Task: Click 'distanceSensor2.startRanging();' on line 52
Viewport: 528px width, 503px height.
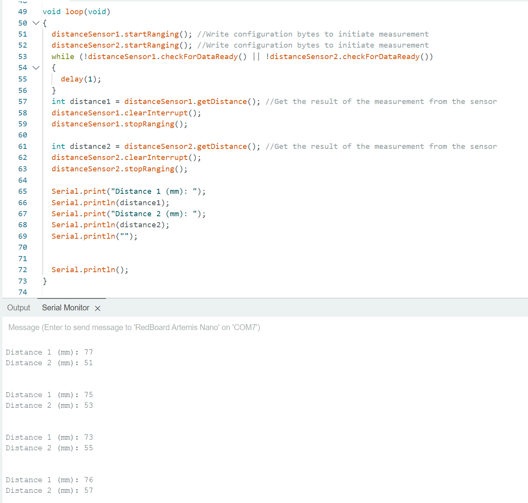Action: click(x=122, y=45)
